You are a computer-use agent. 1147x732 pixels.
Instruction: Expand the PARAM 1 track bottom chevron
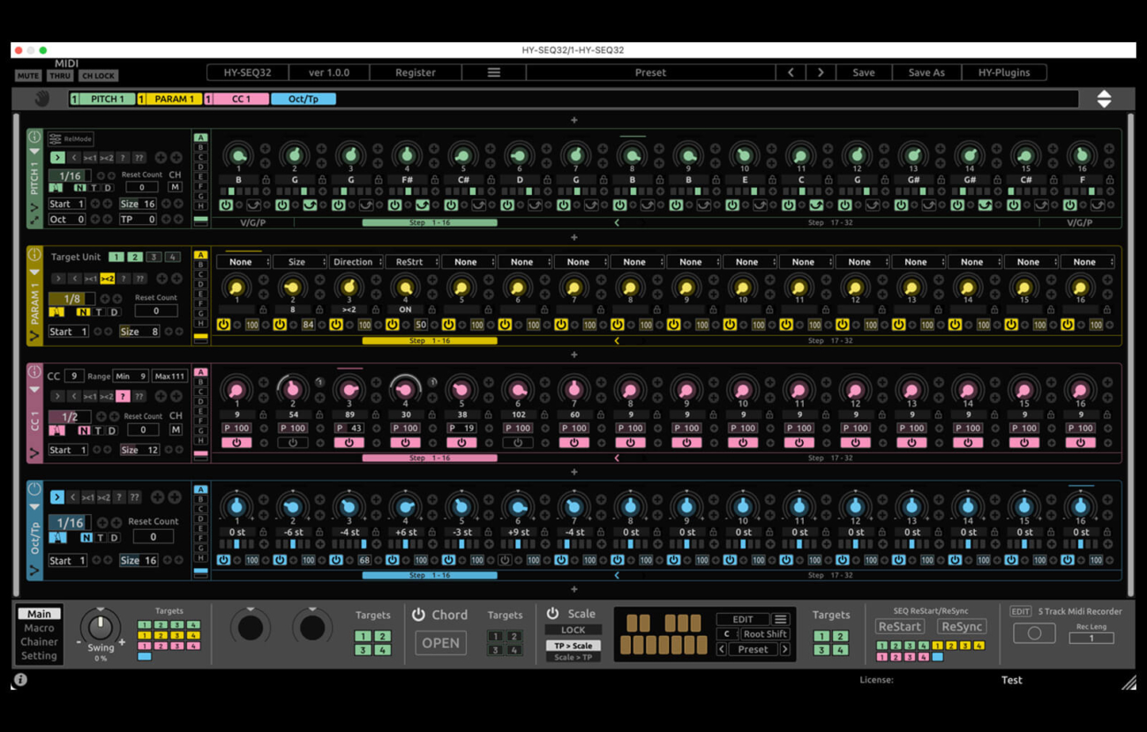(34, 336)
